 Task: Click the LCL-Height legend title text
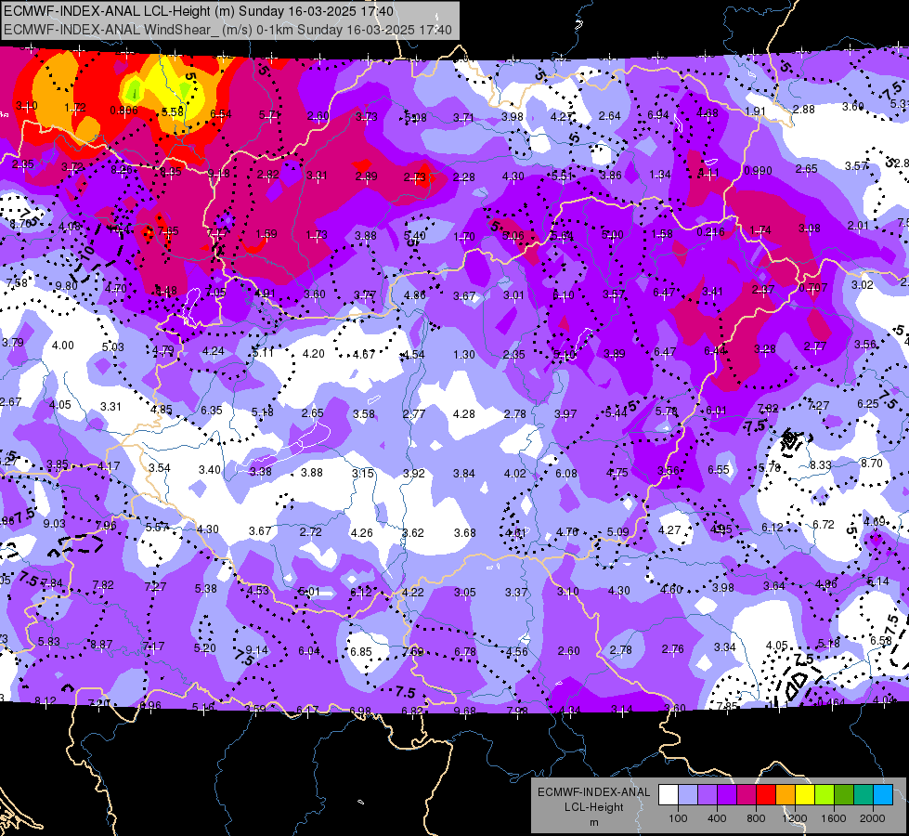click(x=593, y=807)
